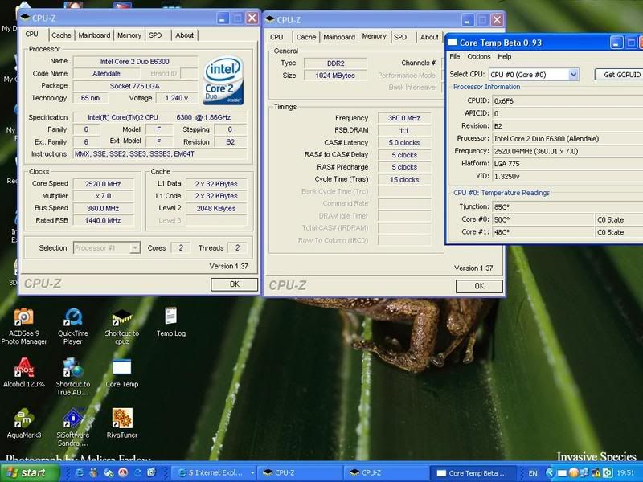Open the Help menu in Core Temp
This screenshot has height=482, width=643.
pos(505,56)
